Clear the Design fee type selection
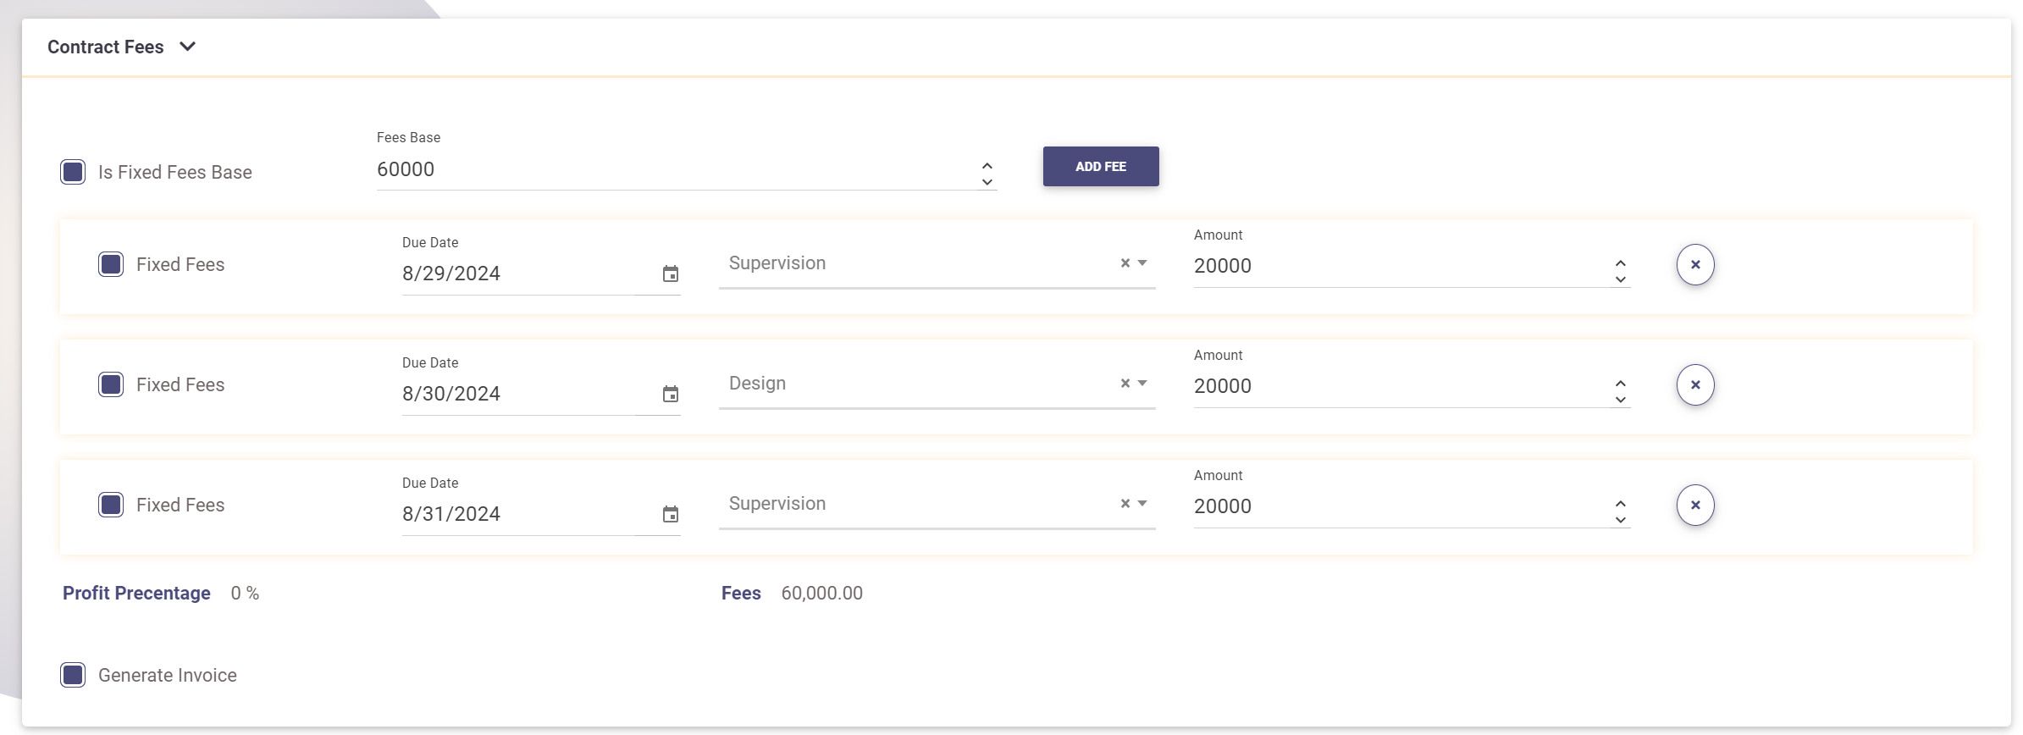Viewport: 2023px width, 735px height. pos(1125,384)
